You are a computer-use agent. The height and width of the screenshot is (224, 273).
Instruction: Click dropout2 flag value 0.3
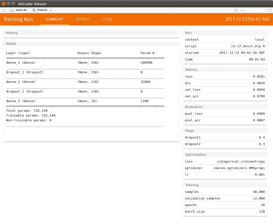click(262, 144)
